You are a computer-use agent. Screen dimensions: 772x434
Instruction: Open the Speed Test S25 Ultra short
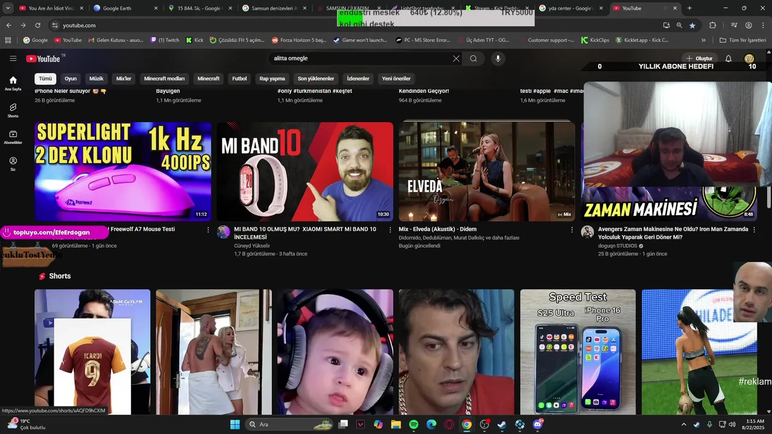(578, 351)
